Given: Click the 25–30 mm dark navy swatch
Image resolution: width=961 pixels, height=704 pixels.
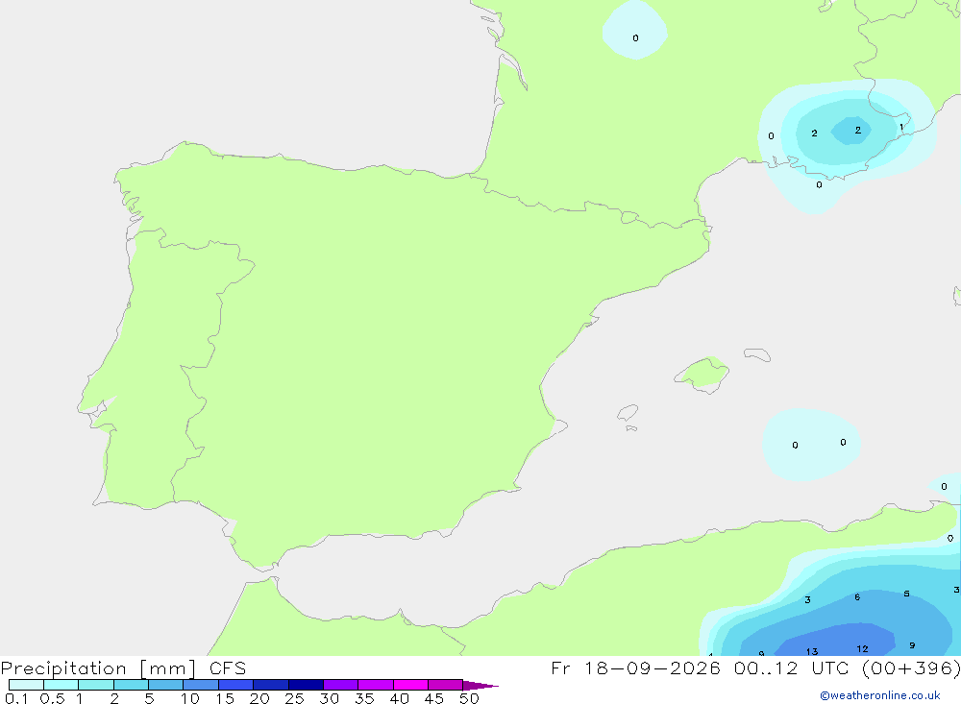Looking at the screenshot, I should 306,685.
